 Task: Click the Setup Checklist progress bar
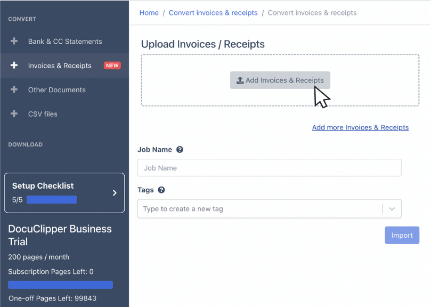(x=52, y=200)
